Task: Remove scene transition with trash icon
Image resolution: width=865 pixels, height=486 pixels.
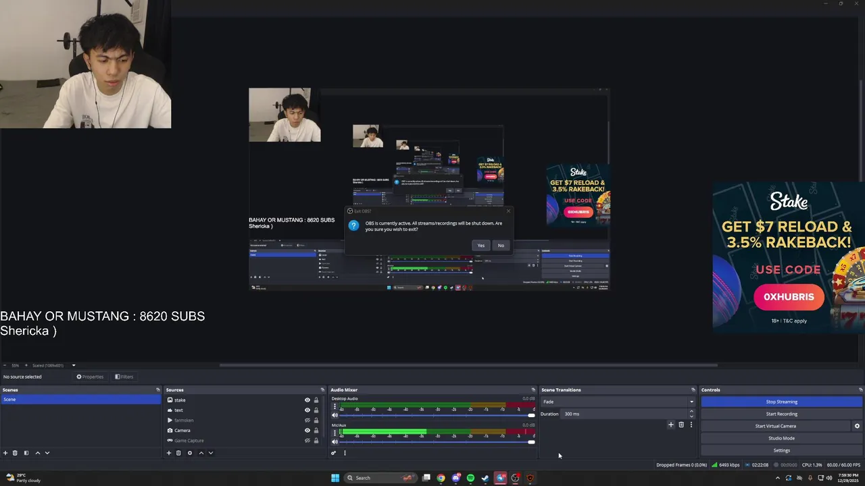Action: pos(681,425)
